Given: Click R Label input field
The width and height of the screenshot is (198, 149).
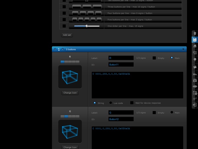Looking at the screenshot, I should tap(121, 58).
